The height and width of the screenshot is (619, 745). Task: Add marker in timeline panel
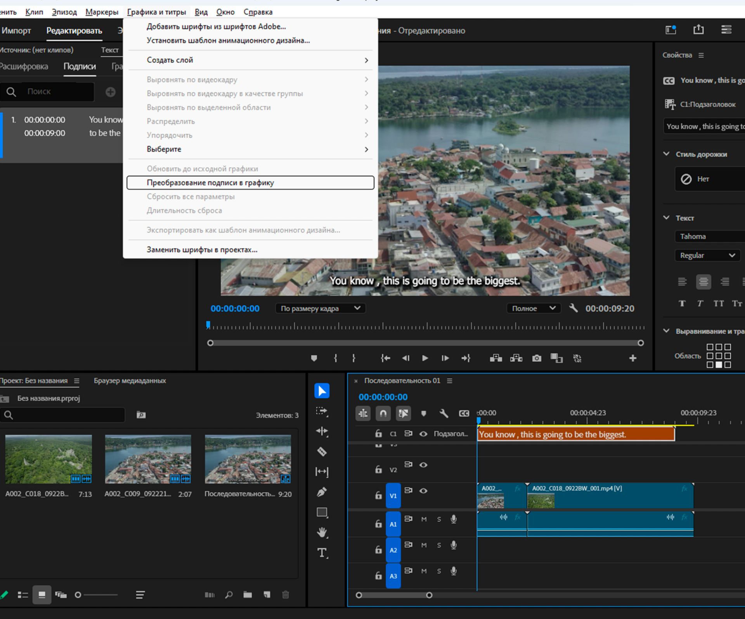click(x=423, y=414)
